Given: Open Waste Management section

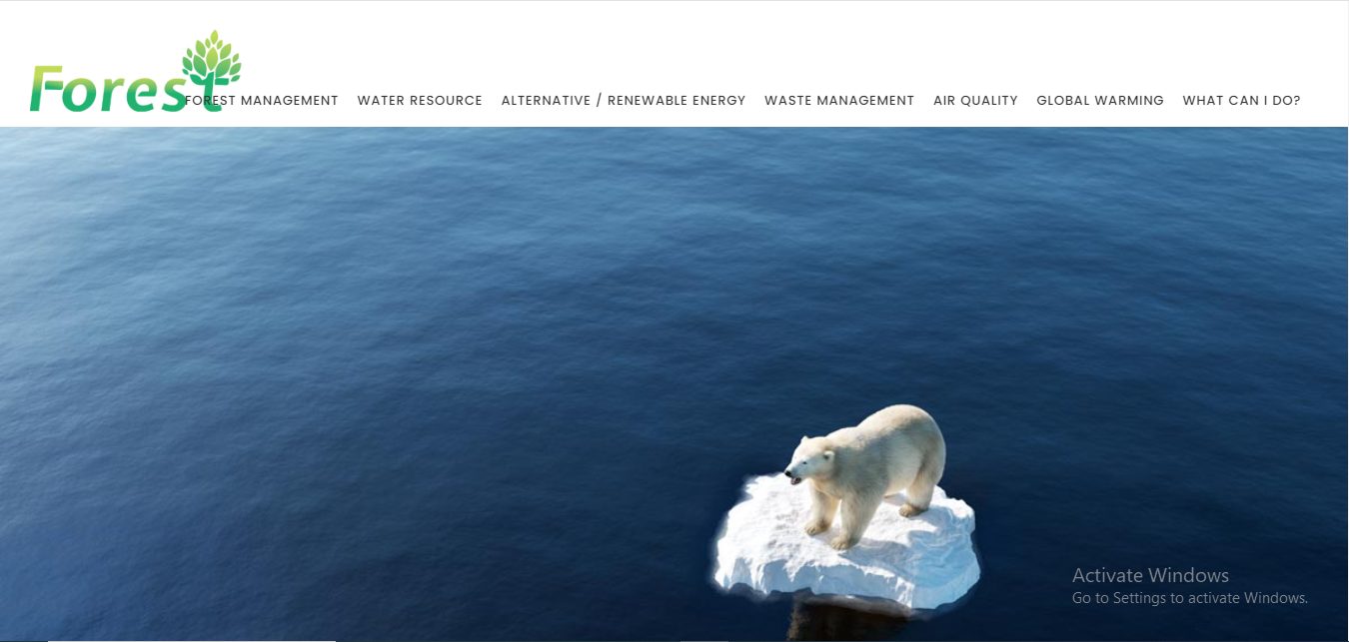Looking at the screenshot, I should [x=839, y=101].
